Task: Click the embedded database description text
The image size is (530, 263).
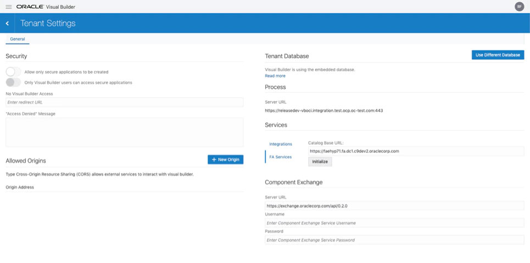Action: coord(310,70)
